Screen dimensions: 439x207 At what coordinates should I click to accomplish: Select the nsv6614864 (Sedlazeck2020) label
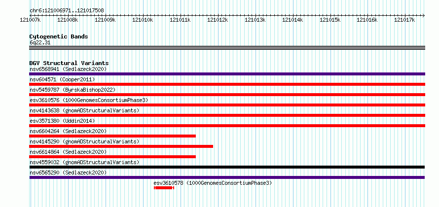[x=68, y=152]
